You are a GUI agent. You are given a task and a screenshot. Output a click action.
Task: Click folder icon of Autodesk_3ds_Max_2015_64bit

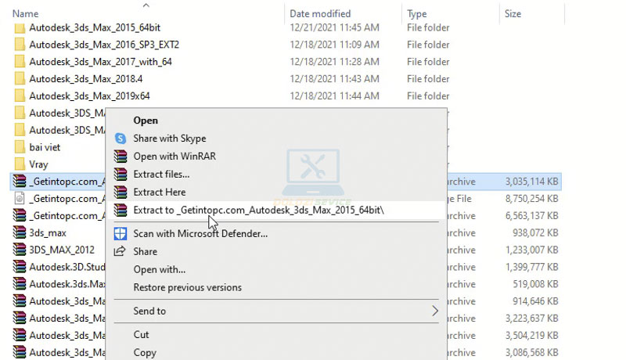pyautogui.click(x=19, y=28)
